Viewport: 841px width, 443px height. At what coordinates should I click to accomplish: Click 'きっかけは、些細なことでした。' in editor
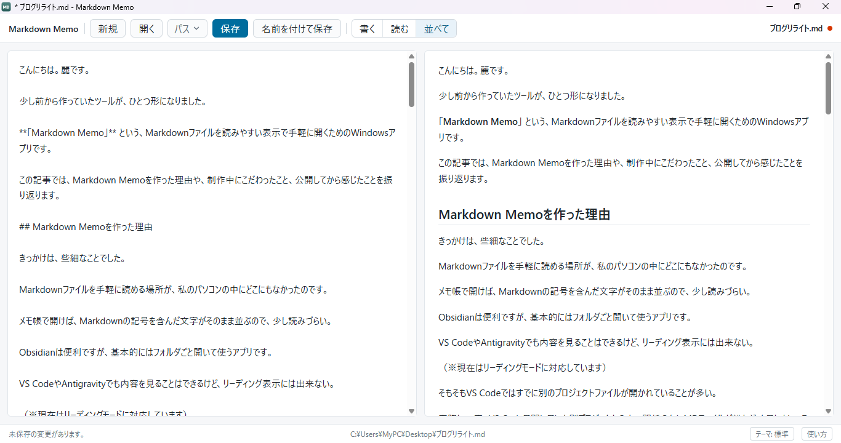pos(72,258)
